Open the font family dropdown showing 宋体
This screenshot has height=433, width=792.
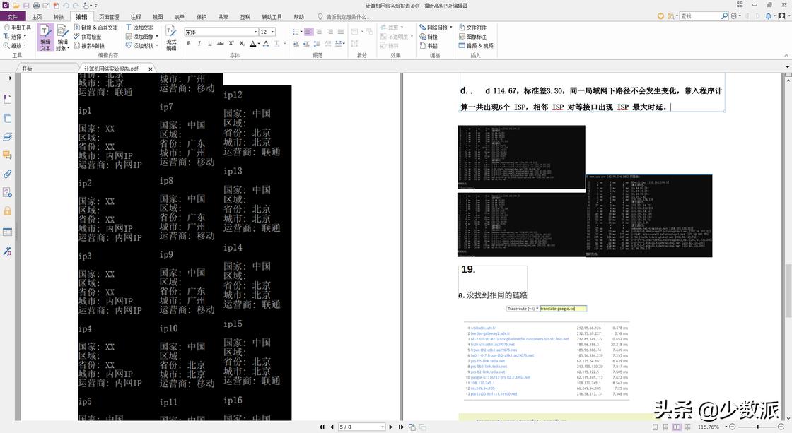(x=256, y=31)
